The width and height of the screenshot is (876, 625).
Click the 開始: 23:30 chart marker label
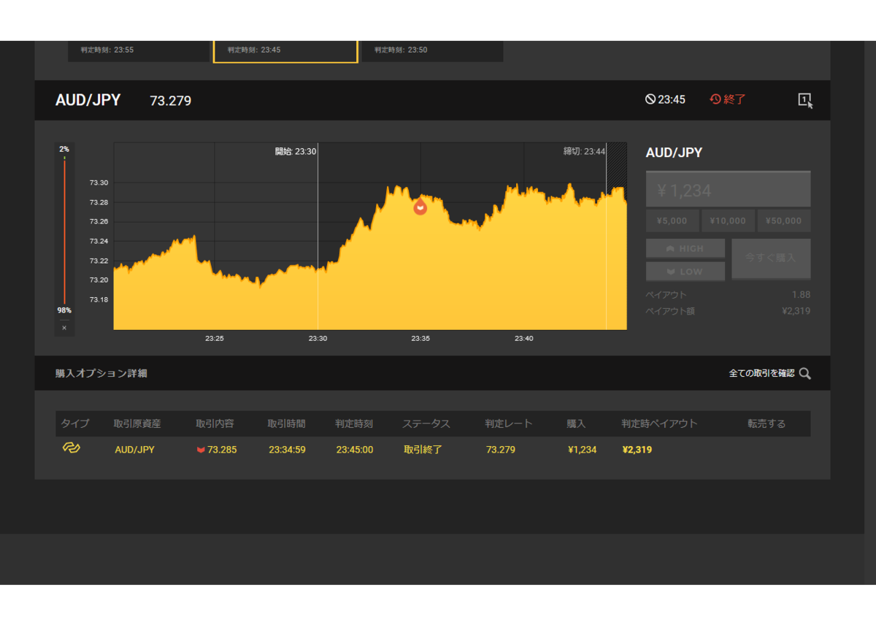(296, 151)
